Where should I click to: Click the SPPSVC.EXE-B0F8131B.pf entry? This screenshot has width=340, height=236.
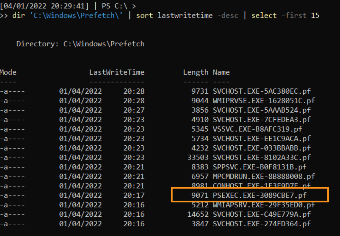(259, 167)
